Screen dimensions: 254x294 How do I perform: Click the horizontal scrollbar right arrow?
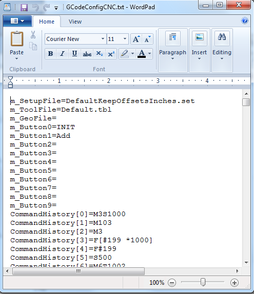click(237, 271)
